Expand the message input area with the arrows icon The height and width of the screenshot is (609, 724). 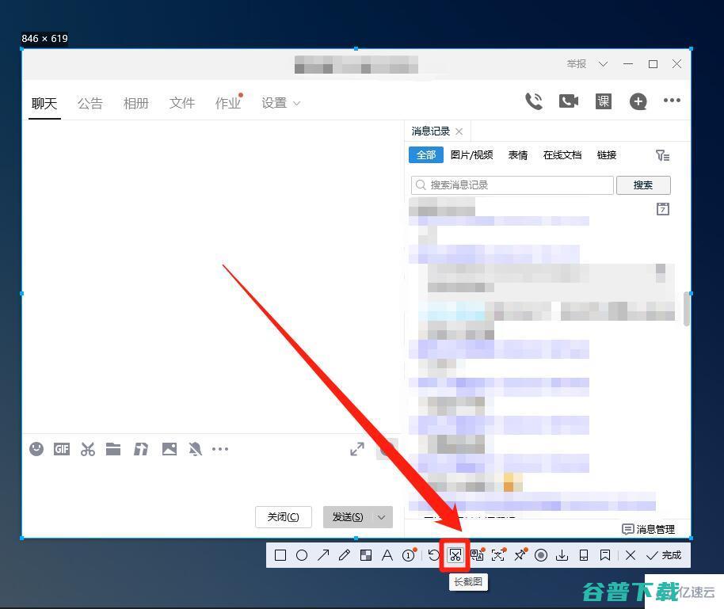click(x=357, y=449)
